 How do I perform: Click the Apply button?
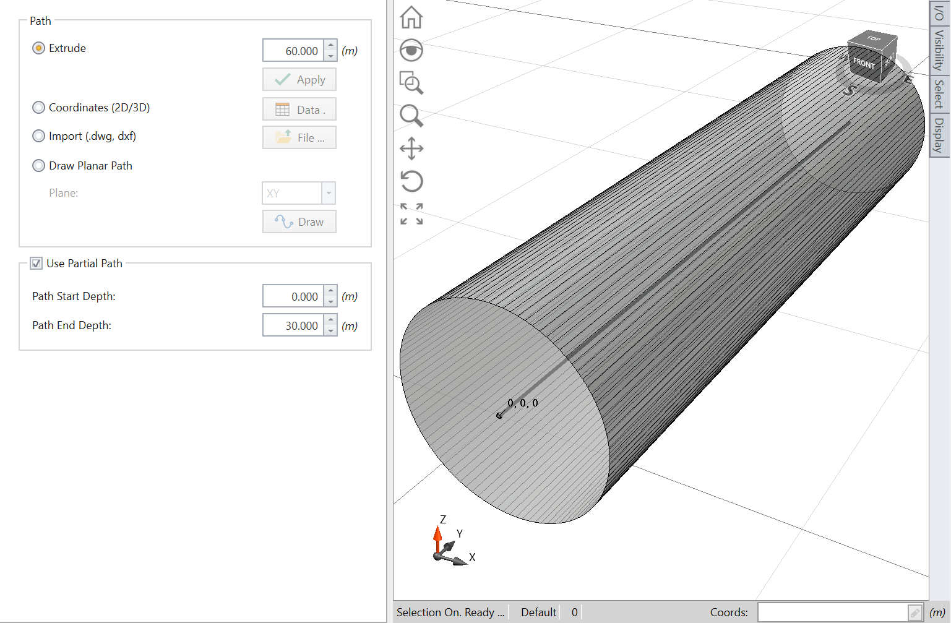click(x=299, y=80)
